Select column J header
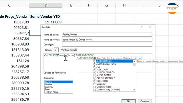Image resolution: width=183 pixels, height=103 pixels. point(160,5)
